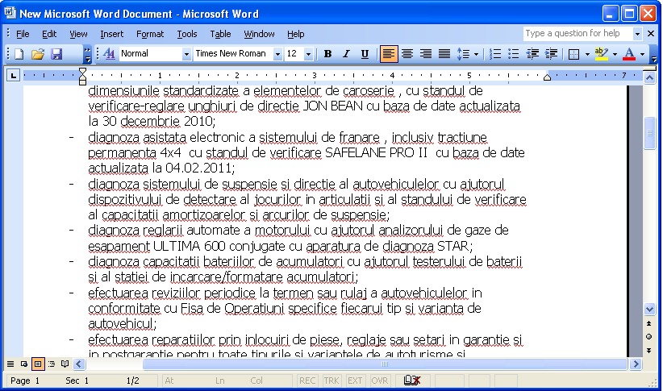
Task: Switch to Print Layout view button
Action: pyautogui.click(x=37, y=364)
